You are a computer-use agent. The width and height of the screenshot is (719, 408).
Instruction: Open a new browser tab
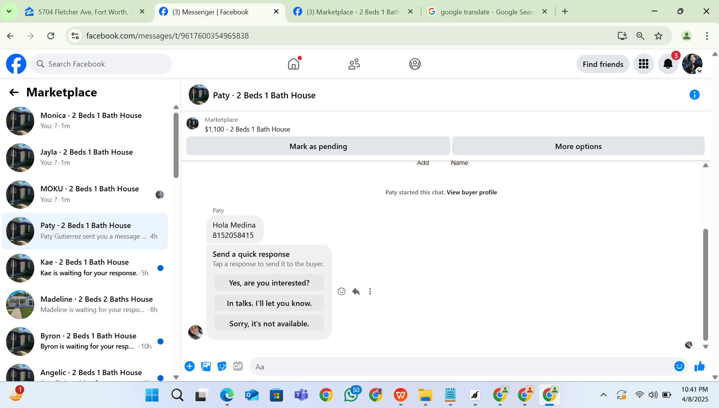[565, 12]
